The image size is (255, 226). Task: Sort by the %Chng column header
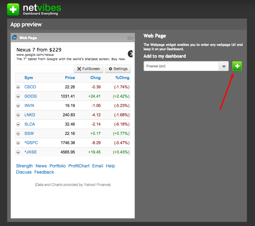click(122, 78)
